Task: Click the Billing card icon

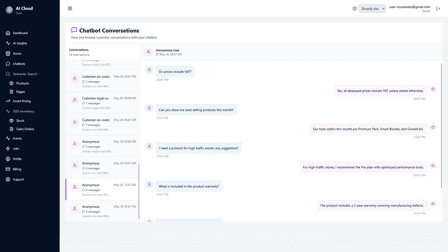Action: pos(8,169)
